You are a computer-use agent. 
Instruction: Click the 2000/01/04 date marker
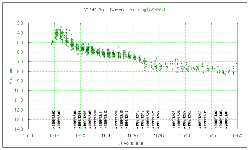pos(226,127)
